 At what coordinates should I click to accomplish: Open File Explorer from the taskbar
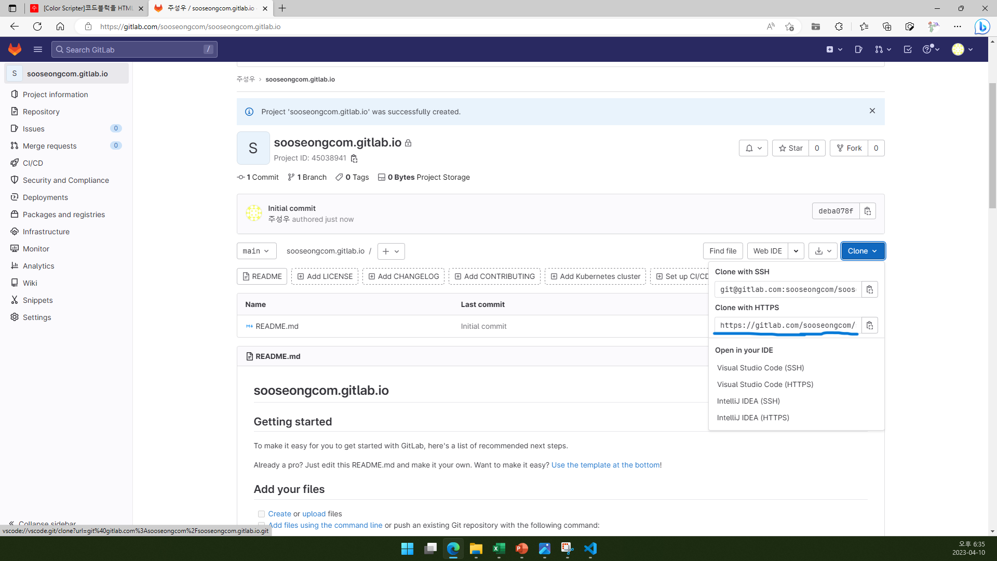(x=476, y=549)
